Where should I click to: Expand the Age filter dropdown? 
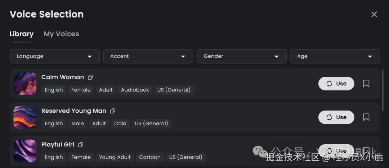(x=335, y=56)
